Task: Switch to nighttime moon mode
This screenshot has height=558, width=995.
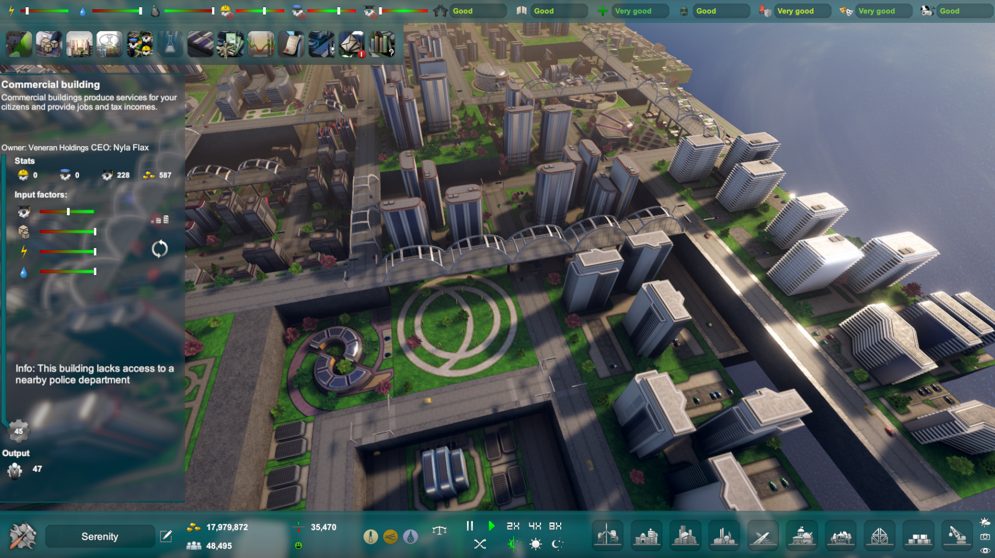Action: (557, 544)
